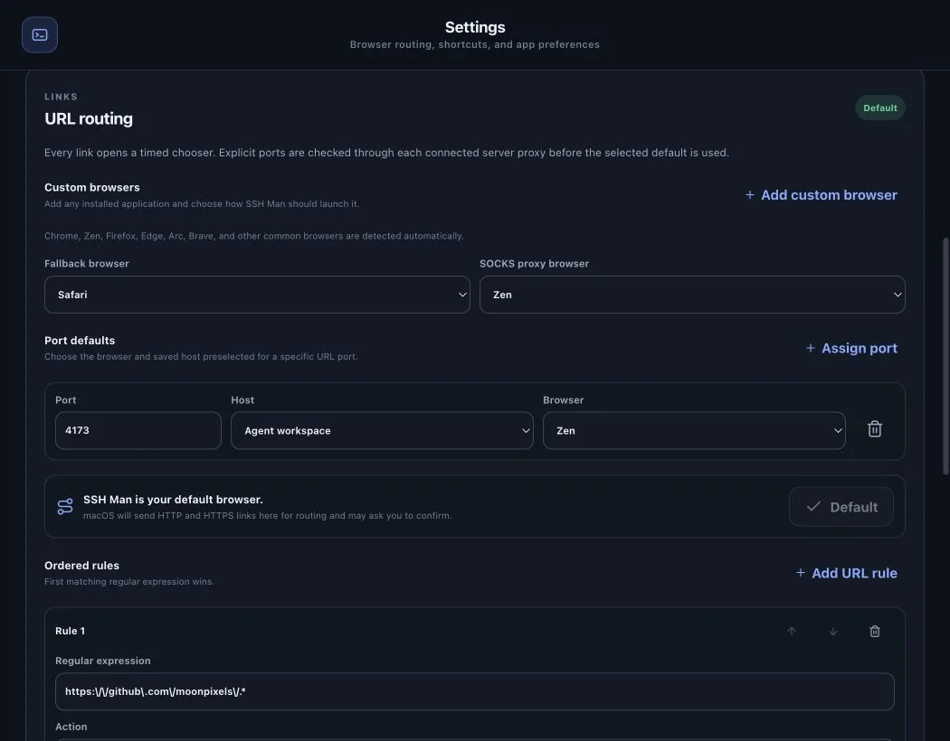Viewport: 950px width, 741px height.
Task: Click Add custom browser
Action: click(821, 195)
